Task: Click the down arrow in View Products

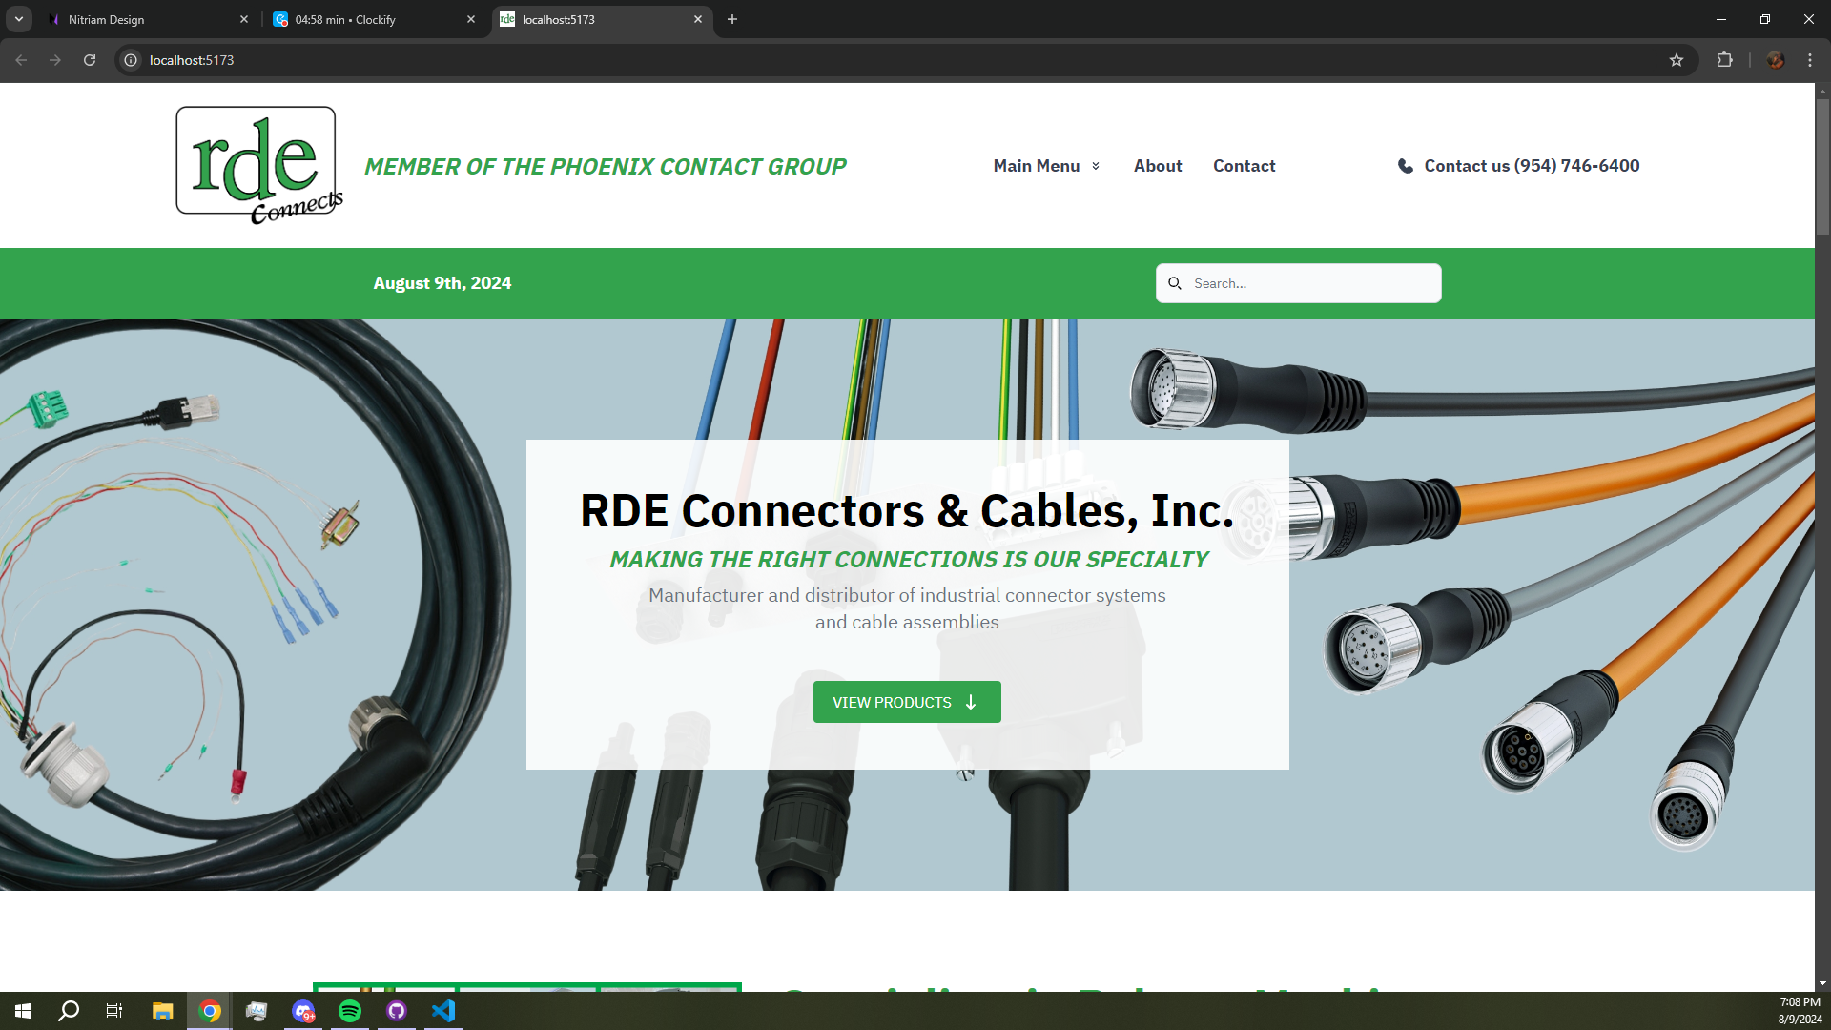Action: (x=971, y=702)
